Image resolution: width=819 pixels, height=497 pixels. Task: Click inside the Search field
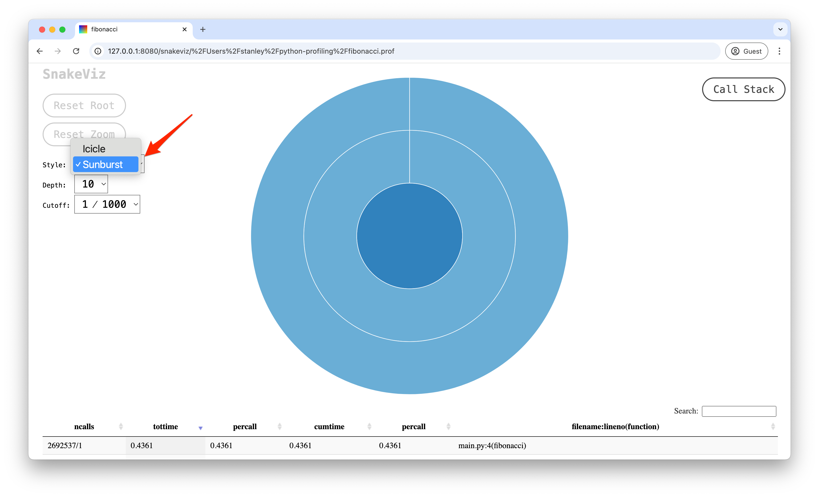point(739,411)
